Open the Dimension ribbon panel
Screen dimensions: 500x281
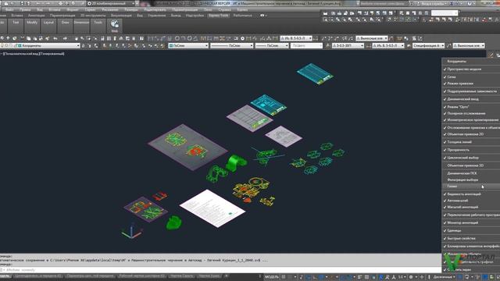point(81,26)
